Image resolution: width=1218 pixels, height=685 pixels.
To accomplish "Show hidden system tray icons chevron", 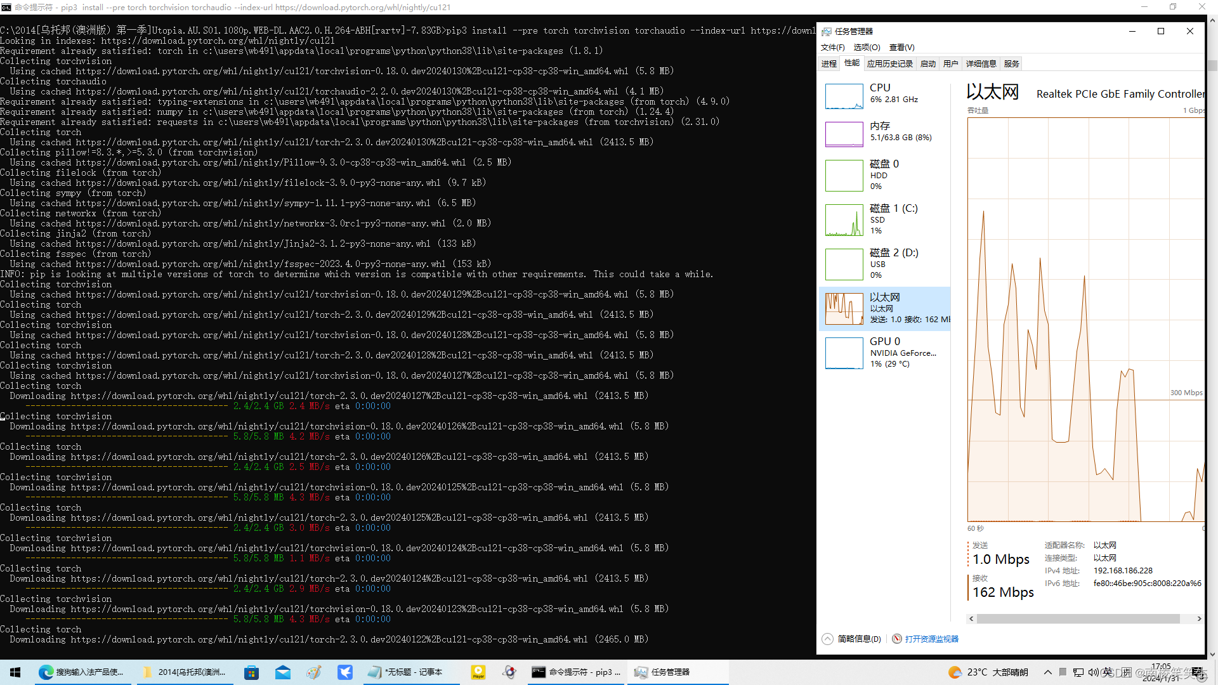I will [1047, 672].
